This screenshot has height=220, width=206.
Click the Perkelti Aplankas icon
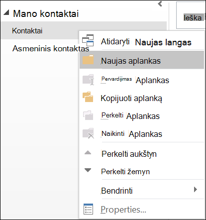coord(88,115)
